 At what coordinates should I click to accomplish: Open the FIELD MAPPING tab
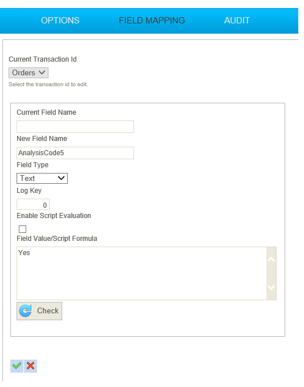pyautogui.click(x=152, y=21)
